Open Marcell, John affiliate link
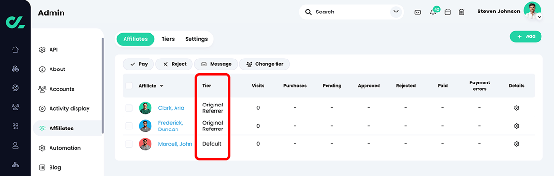Viewport: 554px width, 176px height. (x=175, y=144)
